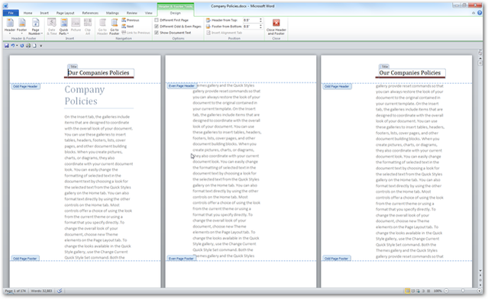
Task: Click vertical scrollbar down arrow
Action: point(480,272)
